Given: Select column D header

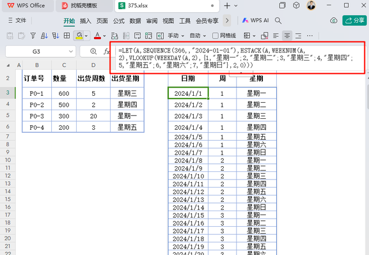Looking at the screenshot, I should coord(93,65).
